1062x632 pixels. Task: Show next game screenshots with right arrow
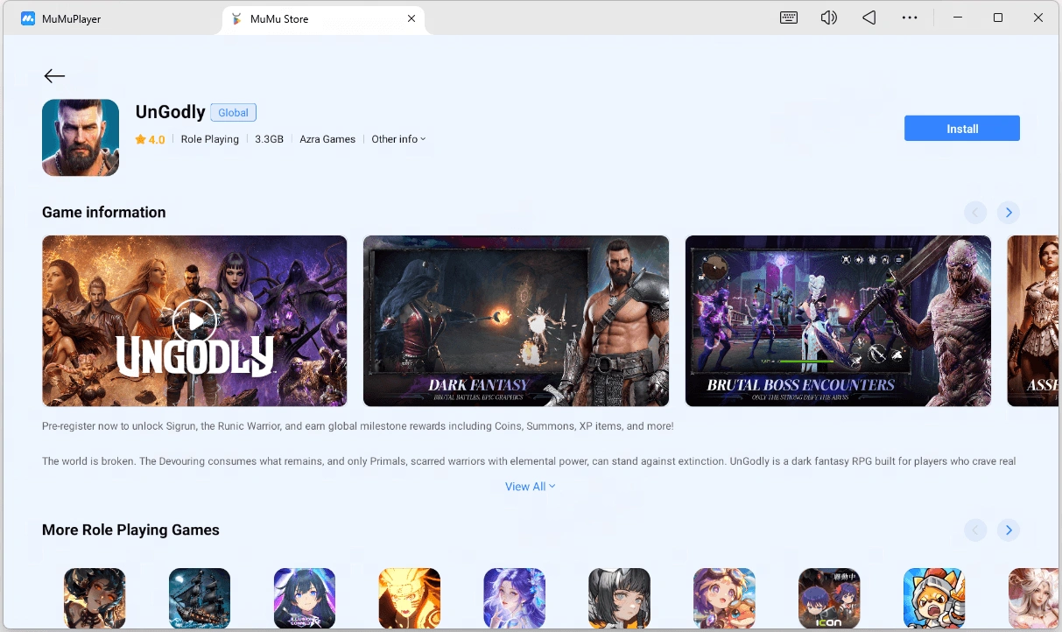(1009, 213)
